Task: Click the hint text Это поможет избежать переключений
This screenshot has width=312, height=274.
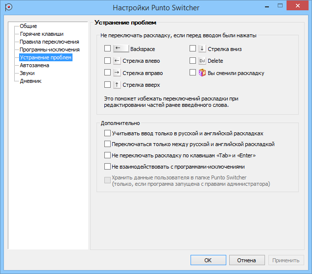Action: [x=171, y=102]
